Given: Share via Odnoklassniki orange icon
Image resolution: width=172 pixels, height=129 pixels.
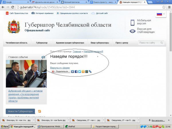Looking at the screenshot, I should [x=83, y=71].
